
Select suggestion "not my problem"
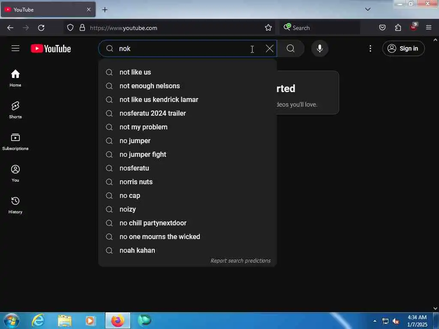[x=188, y=127]
